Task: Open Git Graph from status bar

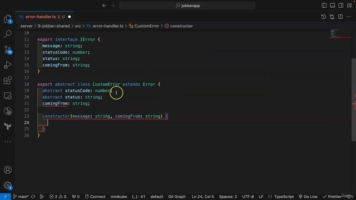Action: click(177, 197)
